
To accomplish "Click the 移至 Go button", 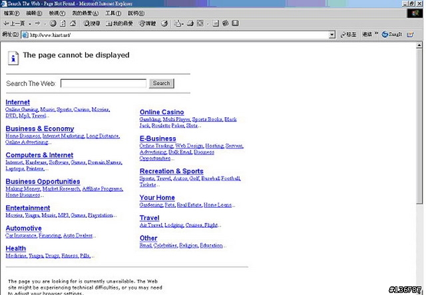I will 349,35.
